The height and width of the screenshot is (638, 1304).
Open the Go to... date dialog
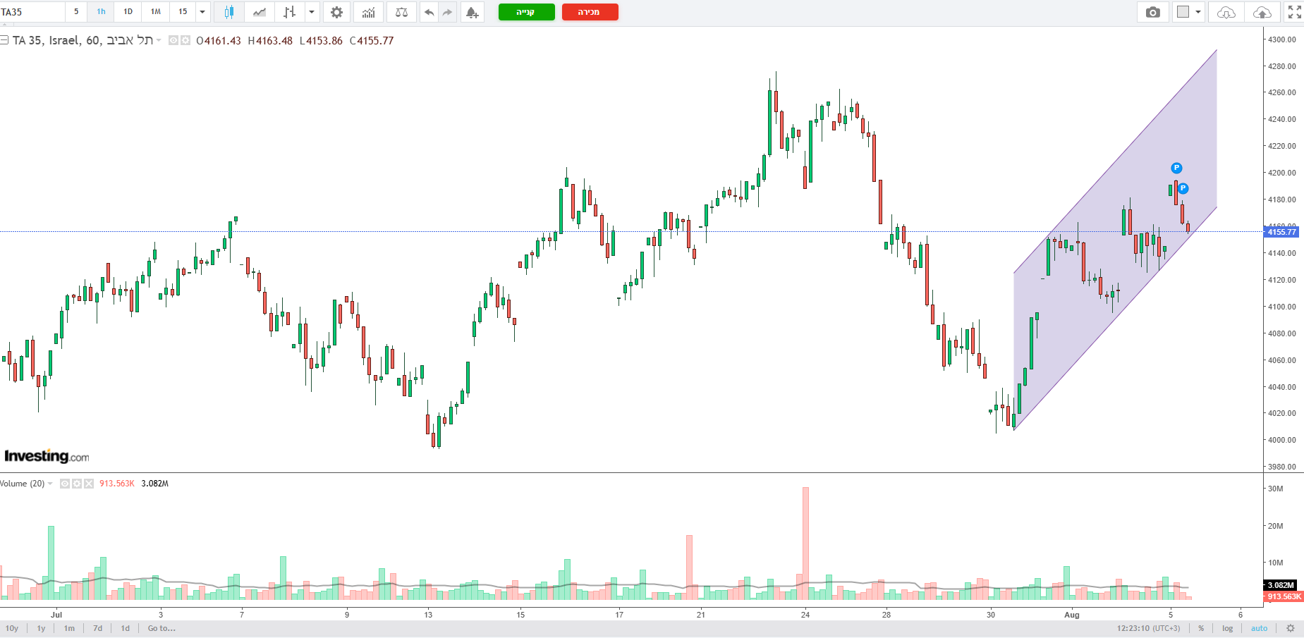click(162, 628)
